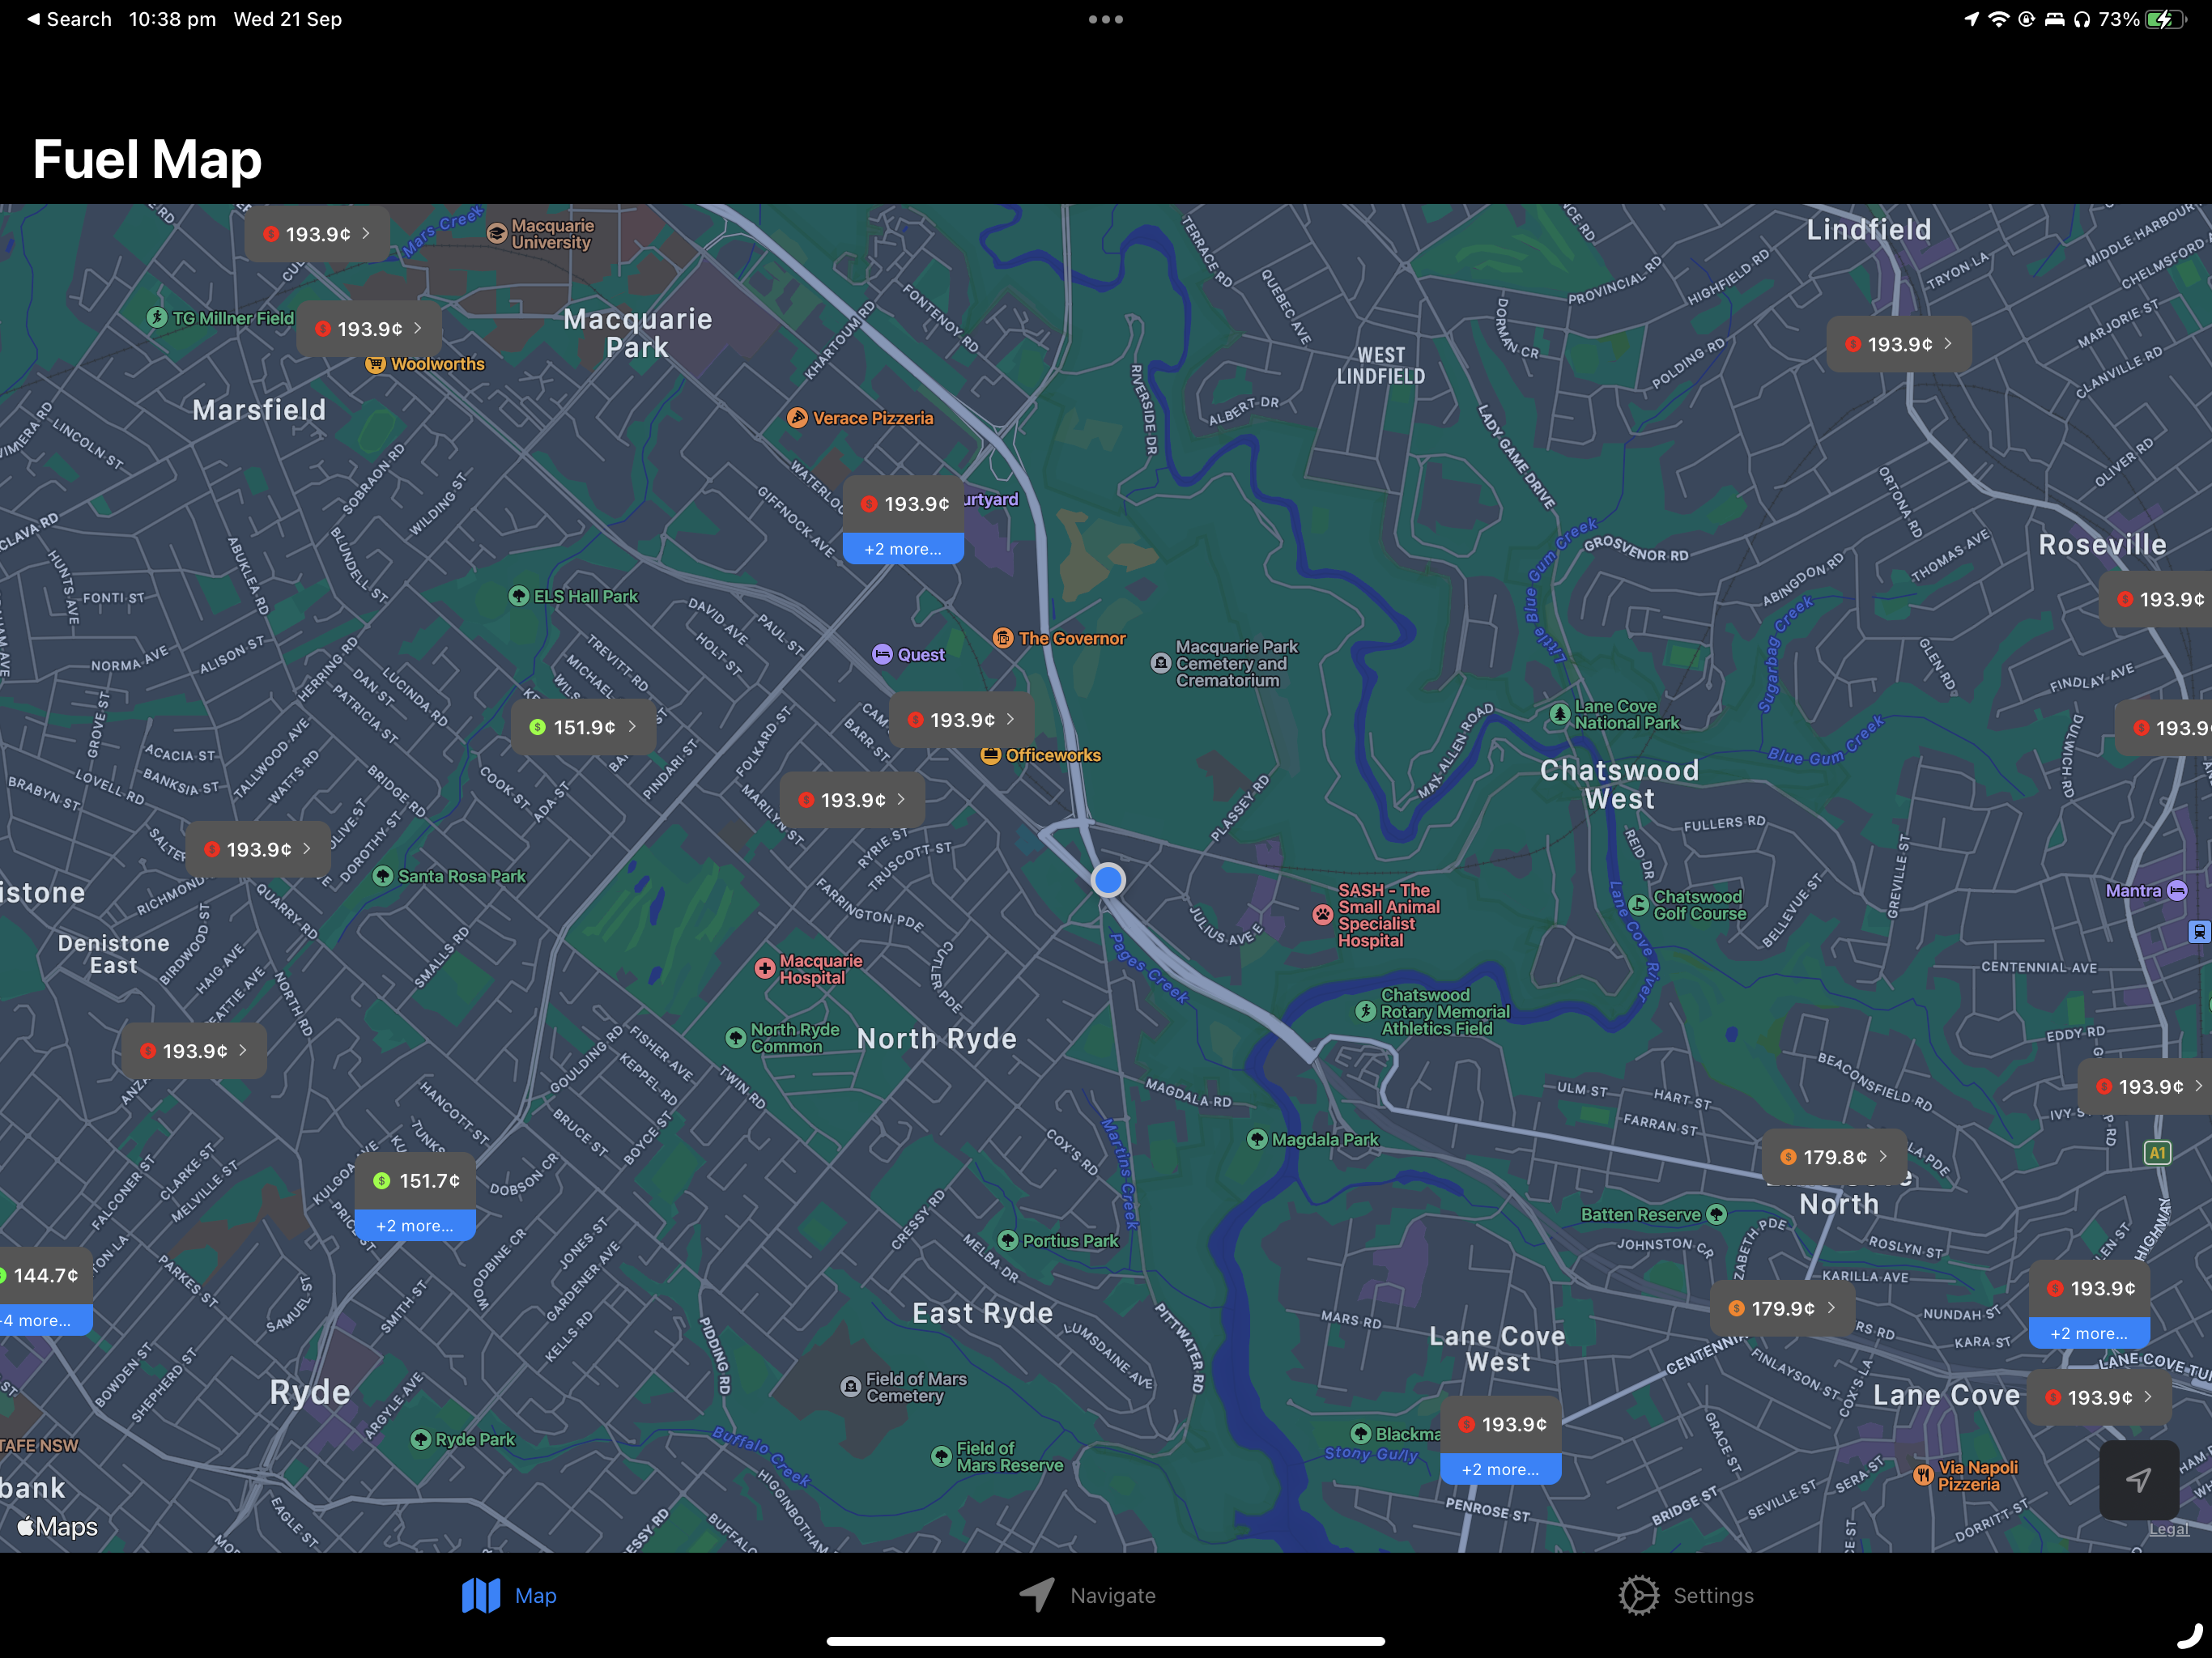Tap SASH animal hospital paw icon

(x=1323, y=914)
